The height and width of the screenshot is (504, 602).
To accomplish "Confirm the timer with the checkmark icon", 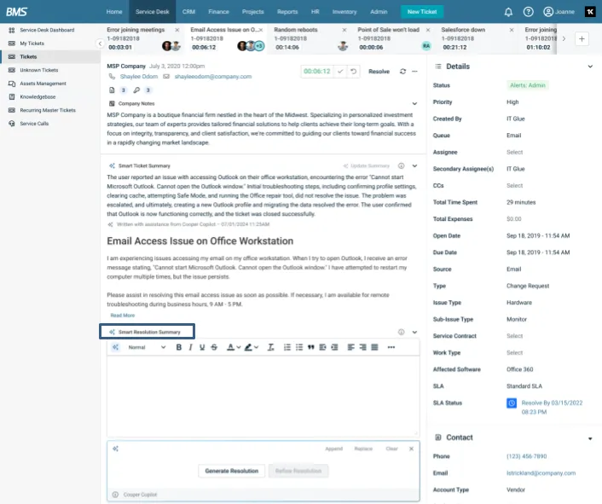I will (340, 72).
